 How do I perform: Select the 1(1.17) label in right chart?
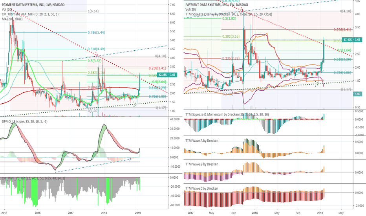point(346,89)
